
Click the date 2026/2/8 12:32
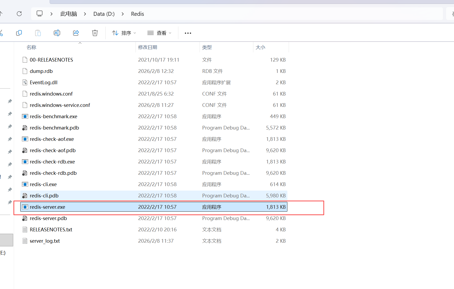point(156,71)
